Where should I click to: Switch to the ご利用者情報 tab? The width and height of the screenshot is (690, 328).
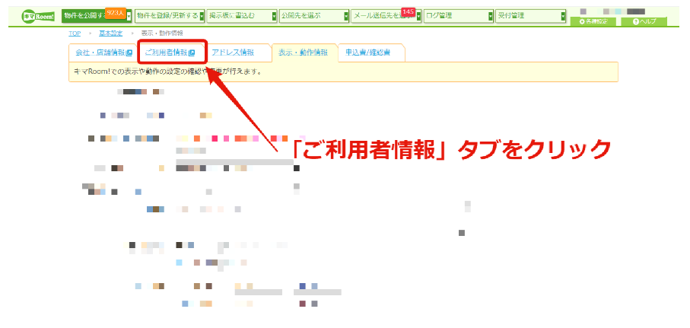170,53
